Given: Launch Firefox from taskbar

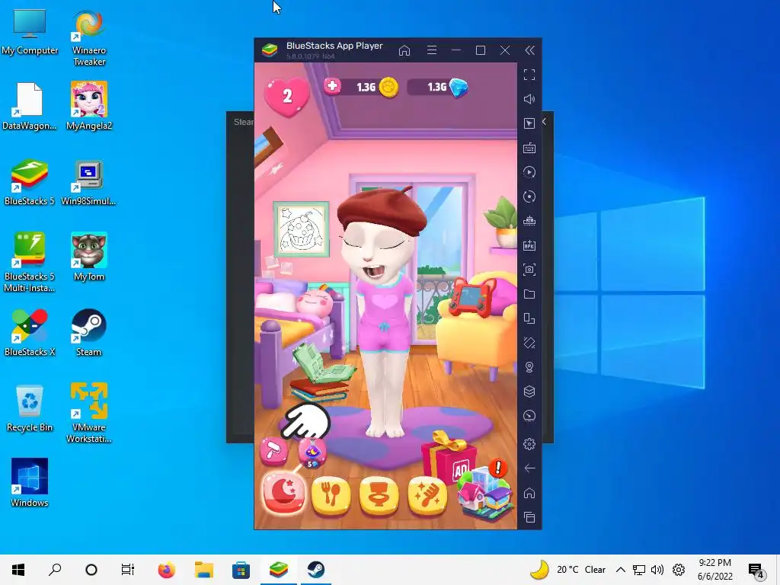Looking at the screenshot, I should coord(167,570).
